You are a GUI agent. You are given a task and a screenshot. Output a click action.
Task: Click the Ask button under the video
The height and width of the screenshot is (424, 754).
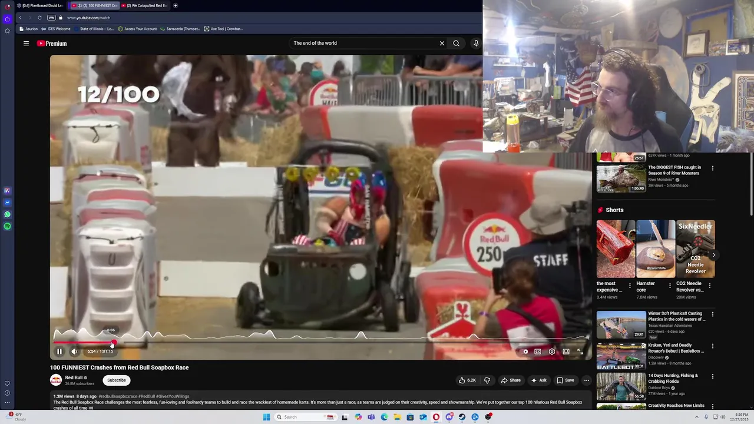539,380
